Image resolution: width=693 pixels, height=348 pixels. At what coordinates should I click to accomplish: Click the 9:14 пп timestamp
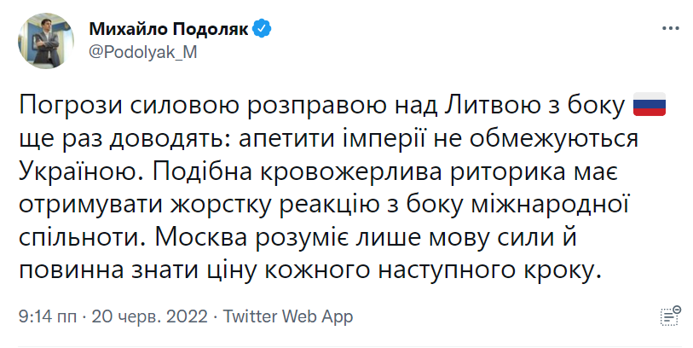(44, 316)
